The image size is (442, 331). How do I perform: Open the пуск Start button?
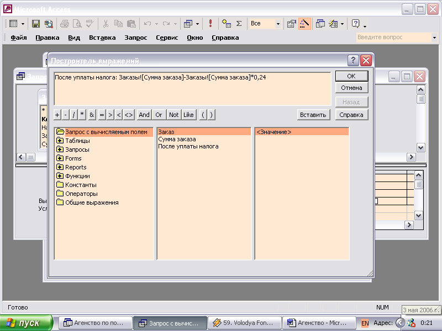tap(26, 323)
